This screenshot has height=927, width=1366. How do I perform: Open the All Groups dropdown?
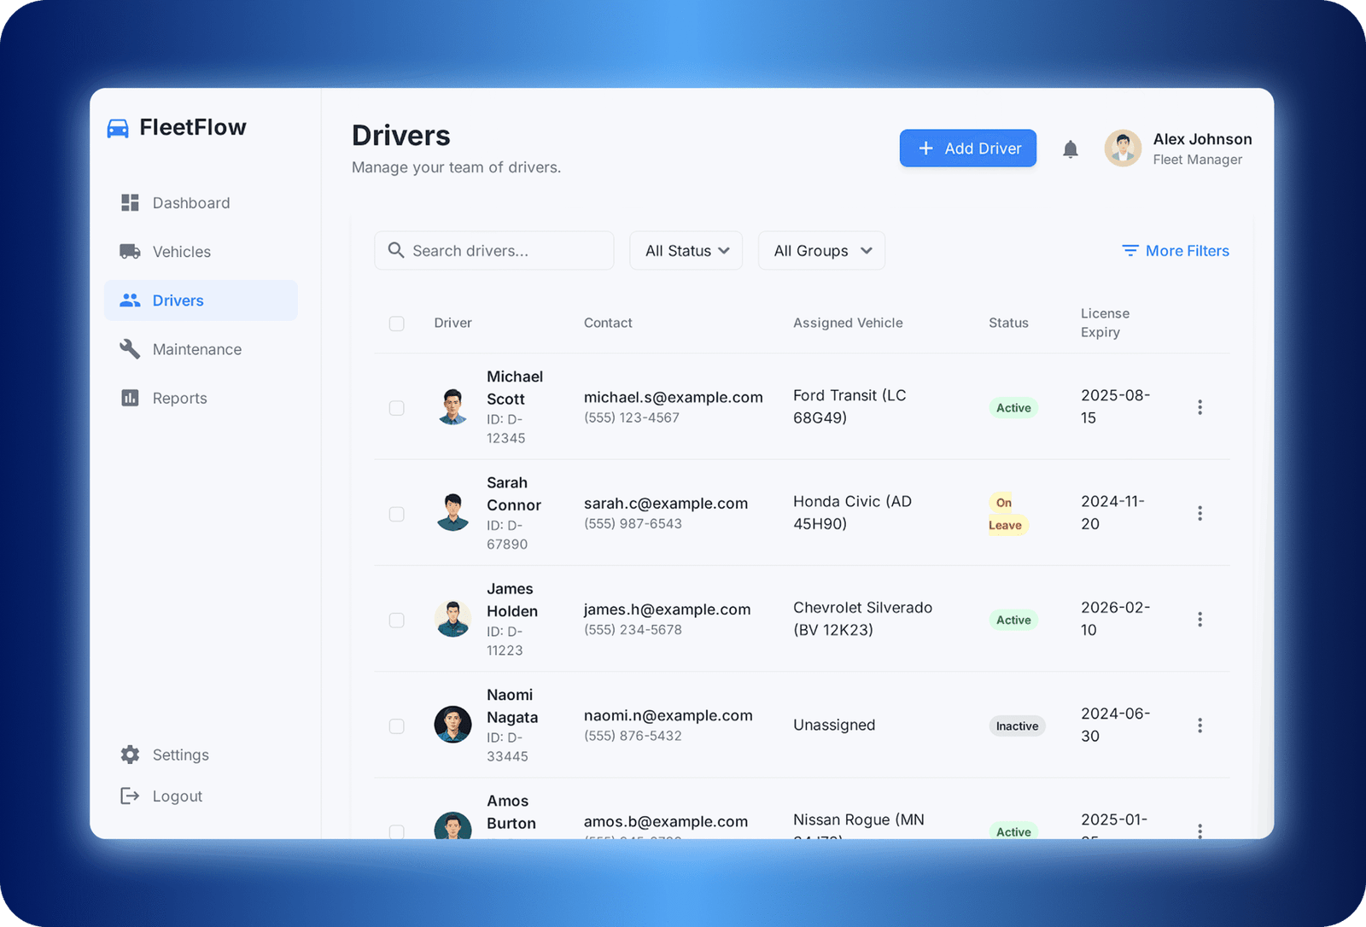point(821,251)
